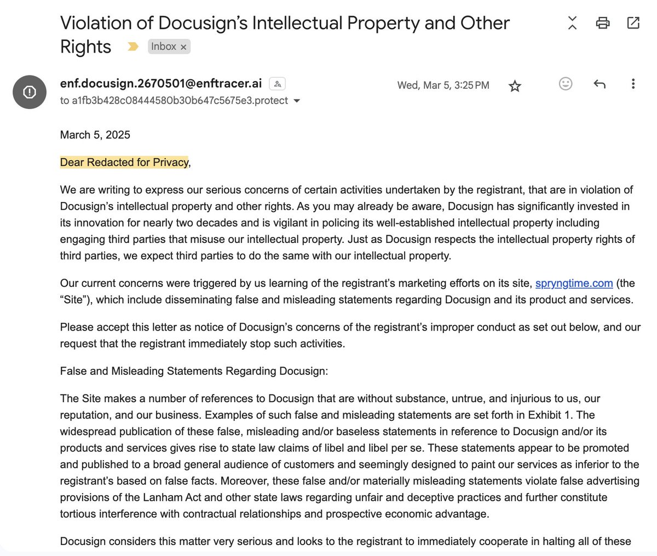The width and height of the screenshot is (657, 556).
Task: Click sender address enf.docusign.2670501@enftracer.ai
Action: pyautogui.click(x=161, y=84)
